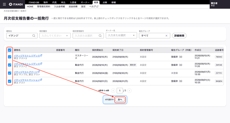Click the 詳細検索 button
Viewport: 230px width, 123px height.
pyautogui.click(x=179, y=36)
